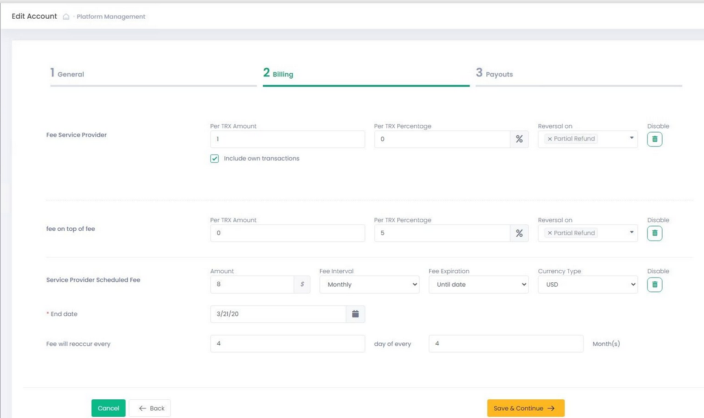Click the scheduled fee Amount field
Image resolution: width=704 pixels, height=418 pixels.
pyautogui.click(x=252, y=285)
